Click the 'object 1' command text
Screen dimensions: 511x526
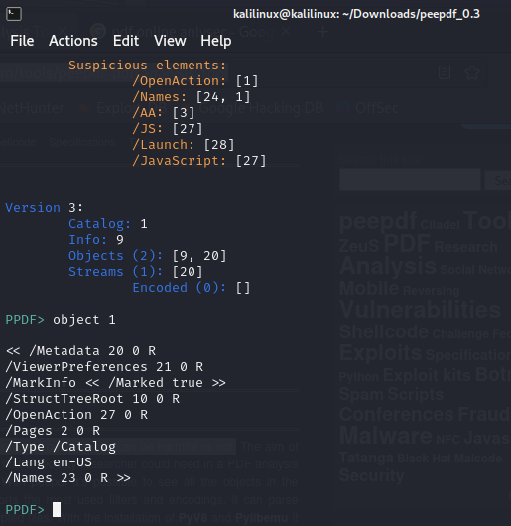[84, 320]
